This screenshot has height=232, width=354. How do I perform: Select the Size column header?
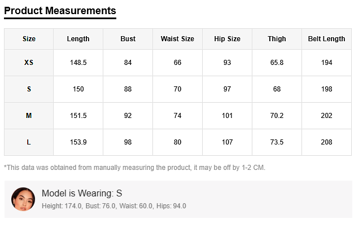(29, 39)
